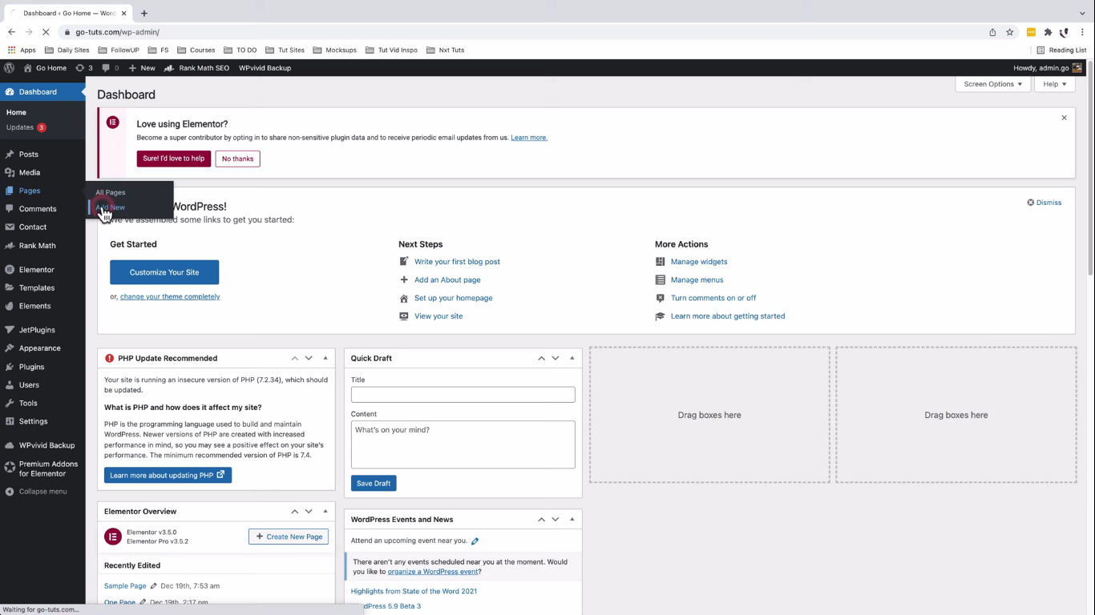Open Elements in the sidebar

coord(35,306)
